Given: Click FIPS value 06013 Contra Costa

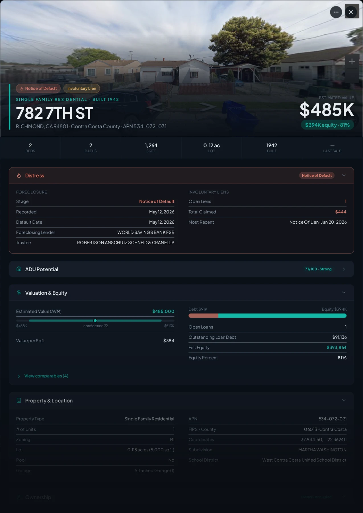Looking at the screenshot, I should (325, 429).
